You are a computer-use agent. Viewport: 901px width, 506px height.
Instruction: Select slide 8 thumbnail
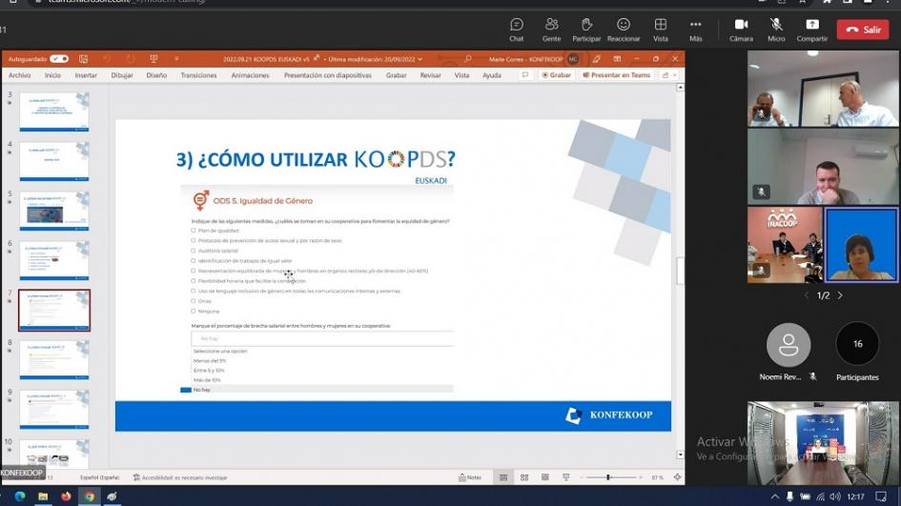pyautogui.click(x=54, y=360)
